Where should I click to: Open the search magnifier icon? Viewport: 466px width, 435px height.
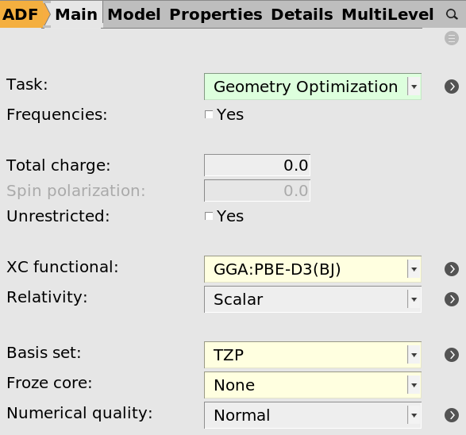[452, 14]
